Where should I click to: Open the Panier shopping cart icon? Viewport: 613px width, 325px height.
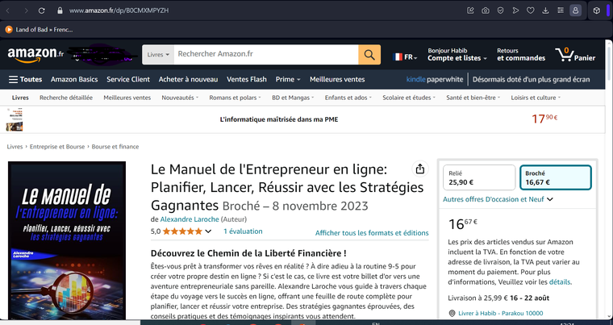(x=575, y=54)
